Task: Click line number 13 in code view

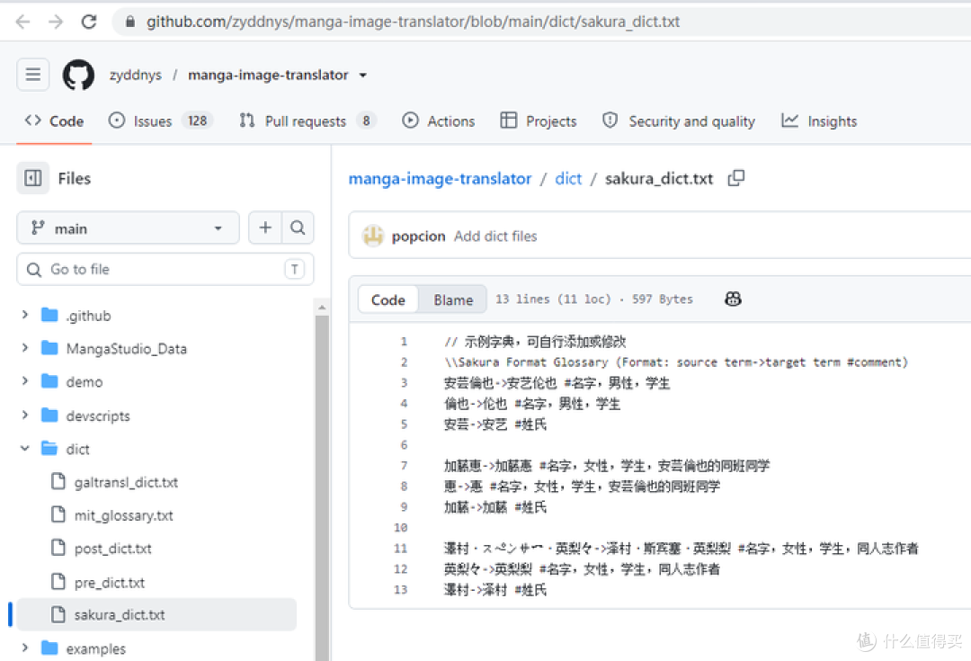Action: 401,590
